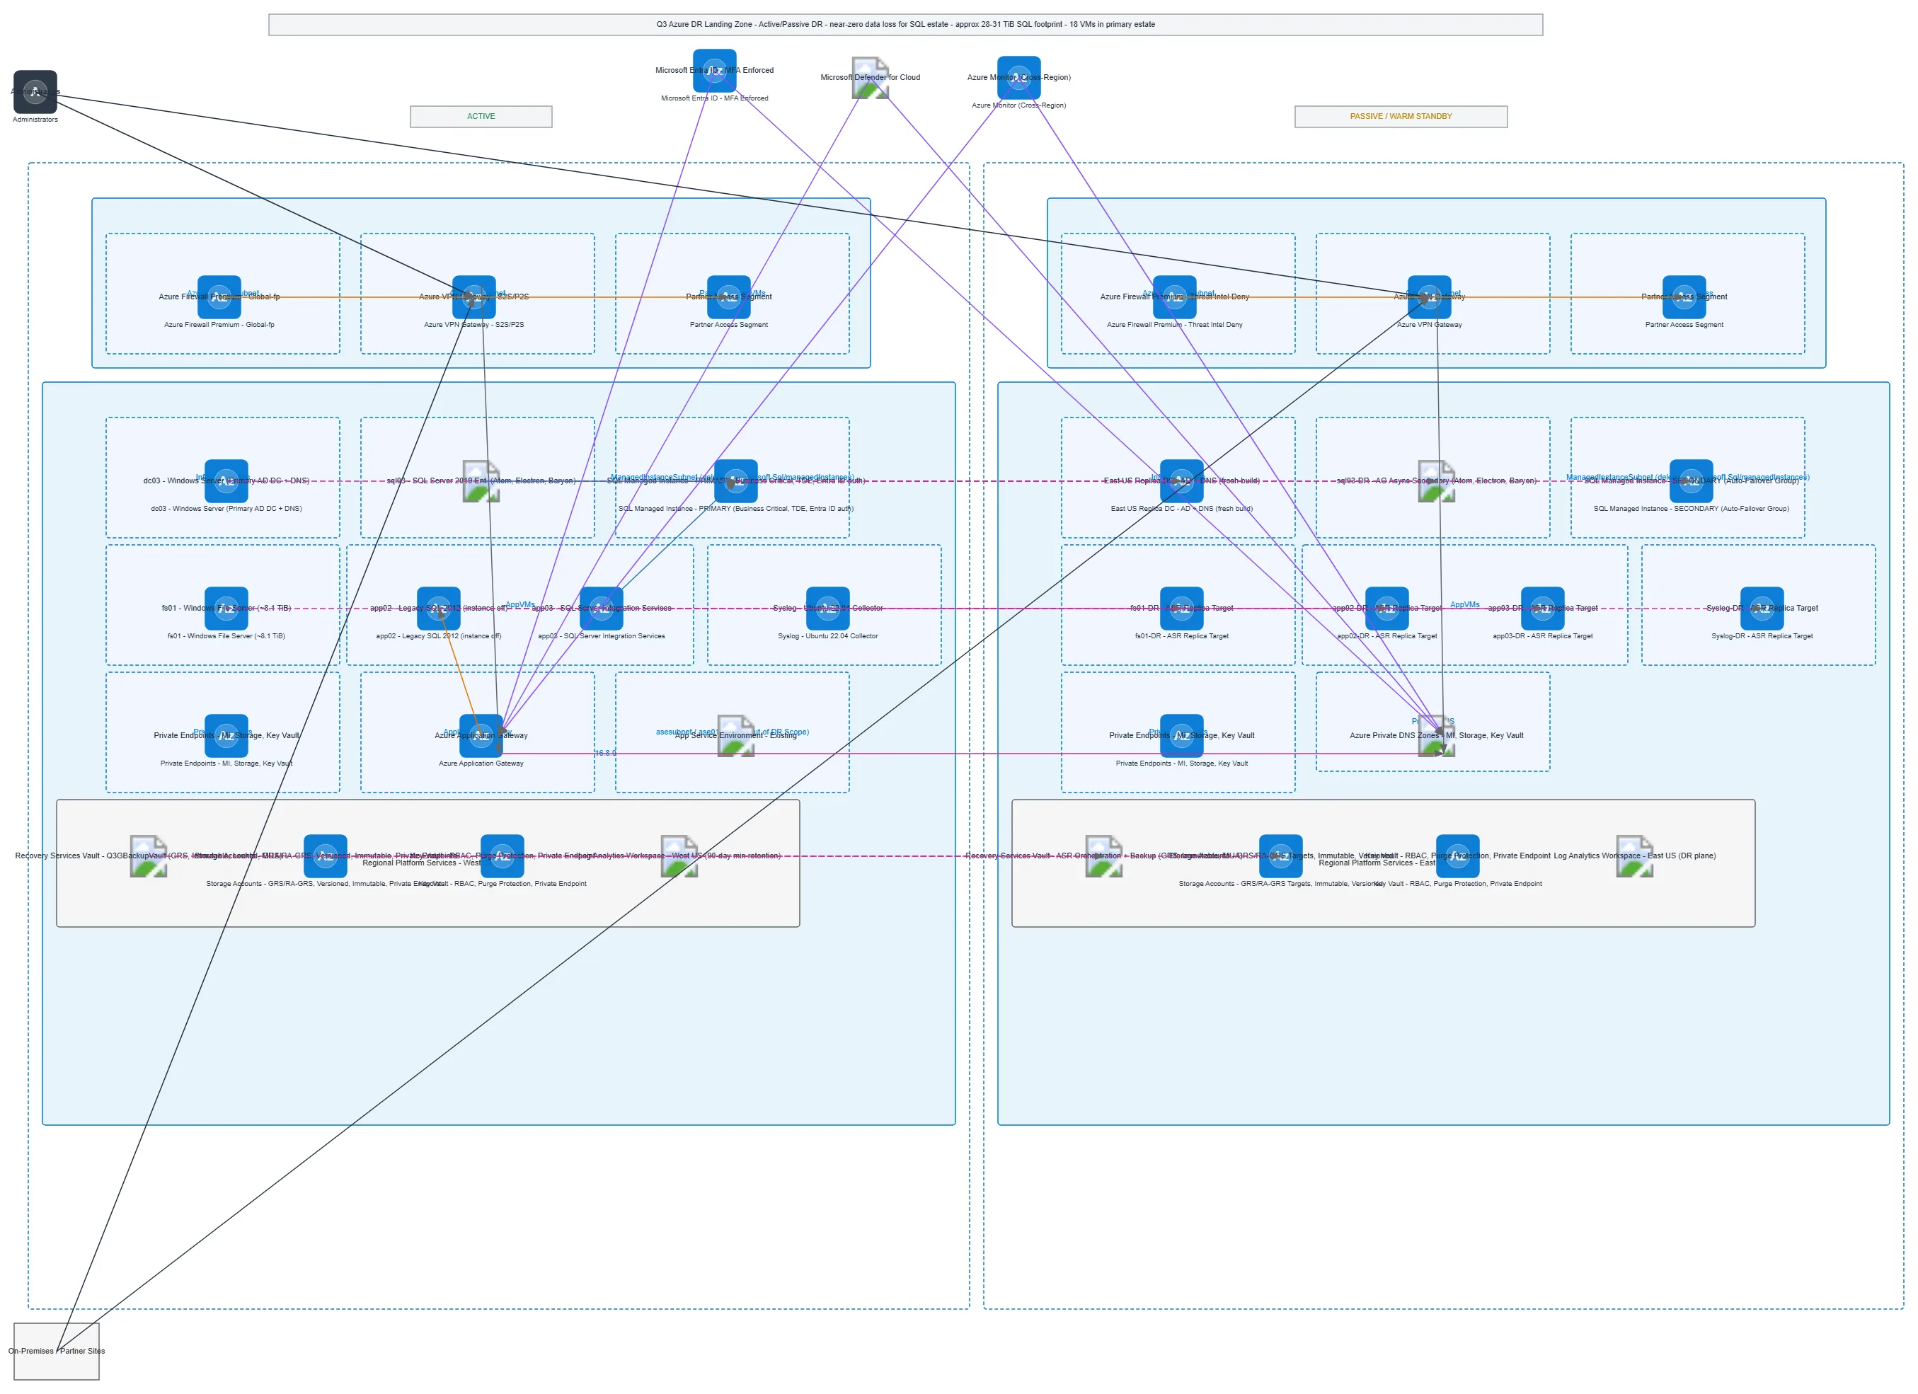The height and width of the screenshot is (1394, 1918).
Task: Select the dc03 Windows Server Primary AD icon
Action: [x=226, y=481]
